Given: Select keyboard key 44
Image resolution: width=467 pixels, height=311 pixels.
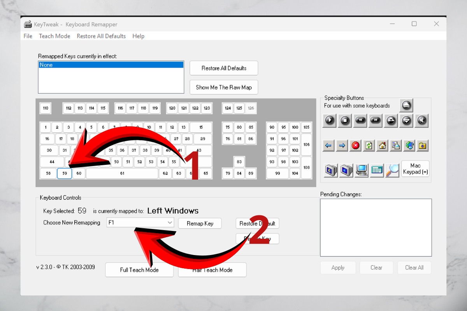Looking at the screenshot, I should coord(52,162).
